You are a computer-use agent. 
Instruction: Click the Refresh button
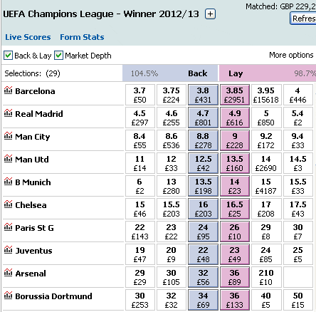tap(303, 19)
